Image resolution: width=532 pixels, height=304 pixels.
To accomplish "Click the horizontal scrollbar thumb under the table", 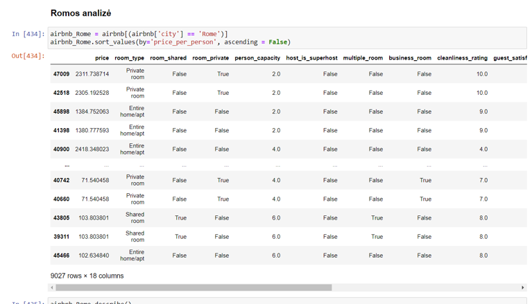I will click(194, 287).
